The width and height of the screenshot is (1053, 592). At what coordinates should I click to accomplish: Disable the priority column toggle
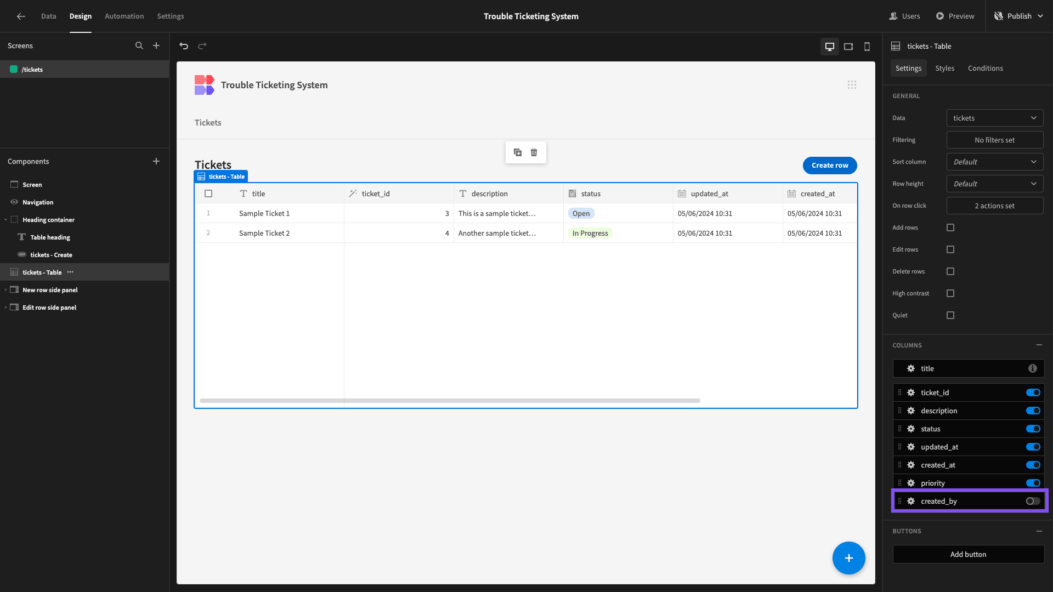pos(1033,483)
